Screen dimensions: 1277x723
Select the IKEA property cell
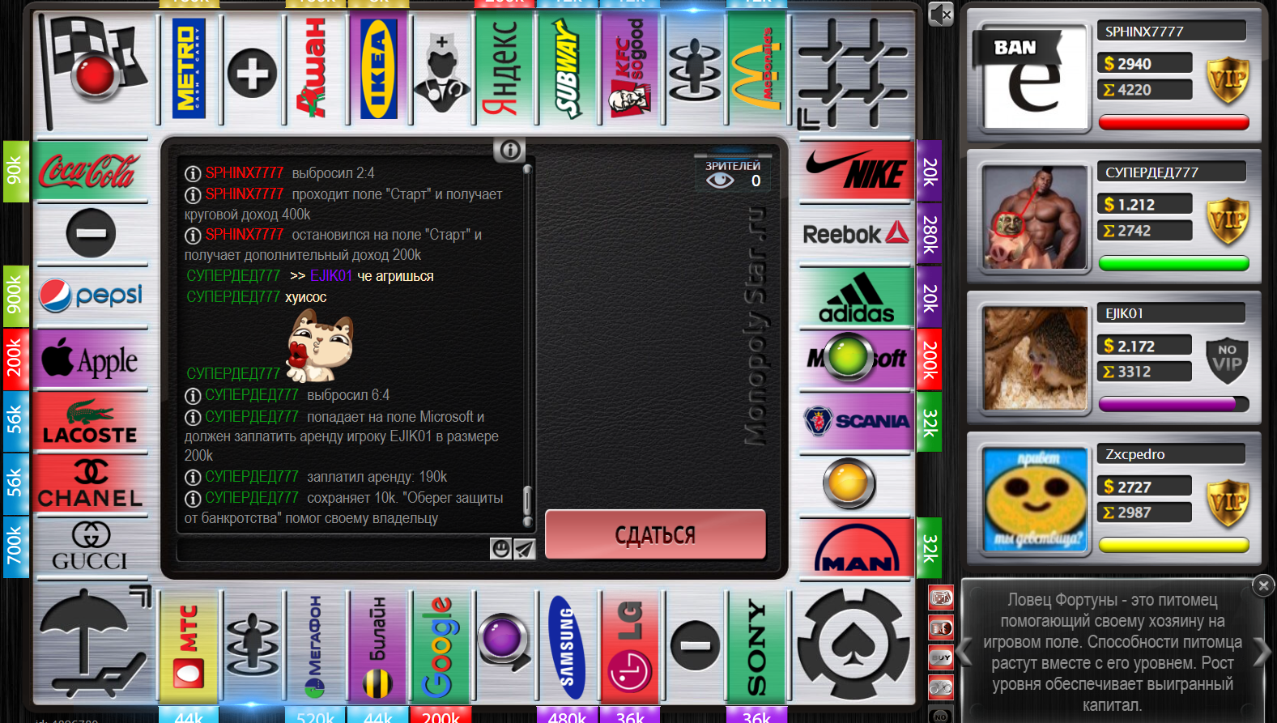[379, 70]
